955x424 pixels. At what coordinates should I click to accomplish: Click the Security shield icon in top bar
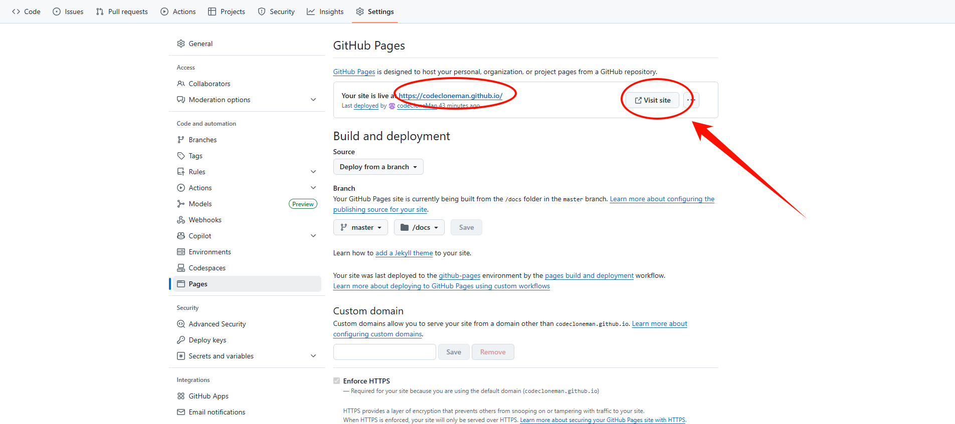[x=262, y=12]
